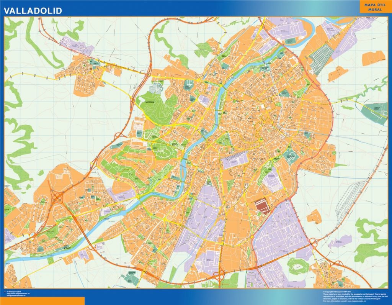
Task: Select the MAPA ÚTIL MURAL badge top right
Action: pyautogui.click(x=374, y=7)
